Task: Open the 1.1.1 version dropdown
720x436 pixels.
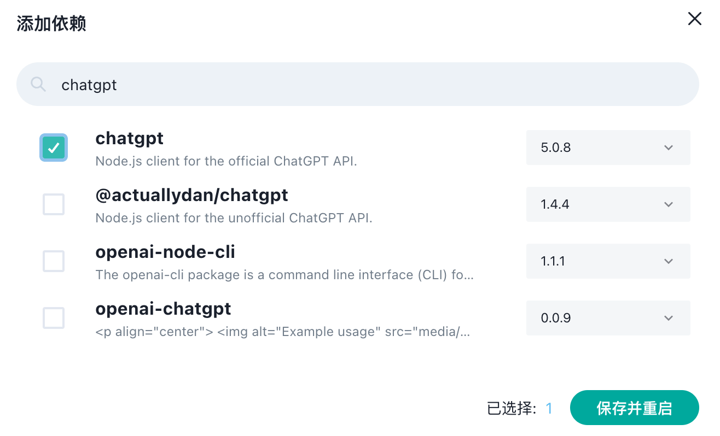Action: 608,261
